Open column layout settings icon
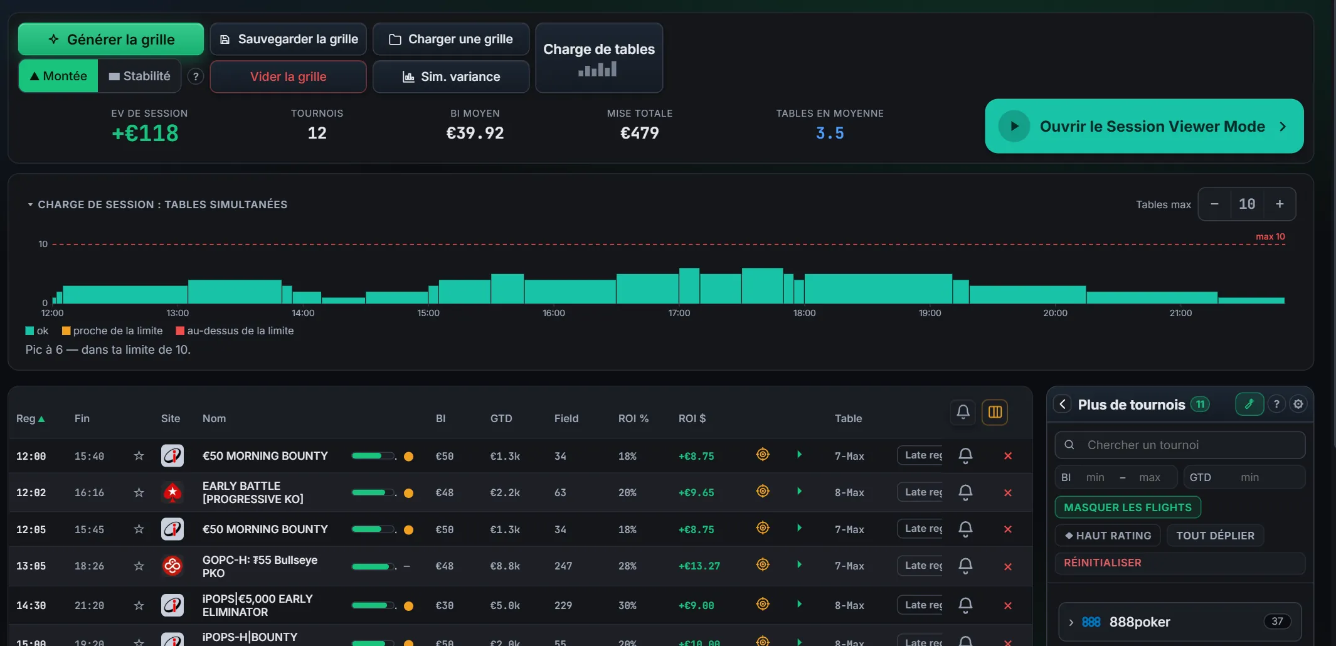 pyautogui.click(x=995, y=412)
